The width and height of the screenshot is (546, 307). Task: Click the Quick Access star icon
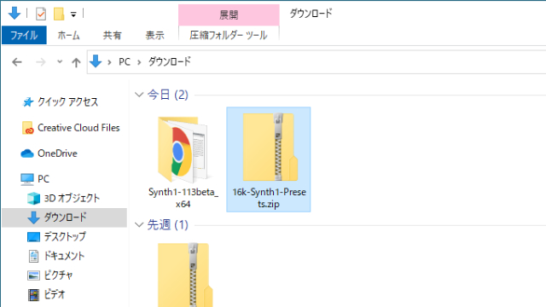27,102
